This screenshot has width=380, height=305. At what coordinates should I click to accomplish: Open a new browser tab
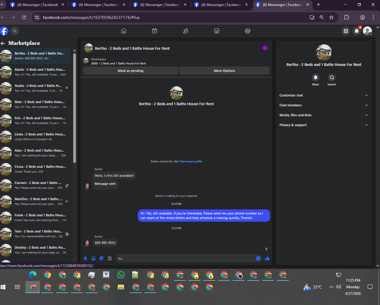[x=318, y=4]
